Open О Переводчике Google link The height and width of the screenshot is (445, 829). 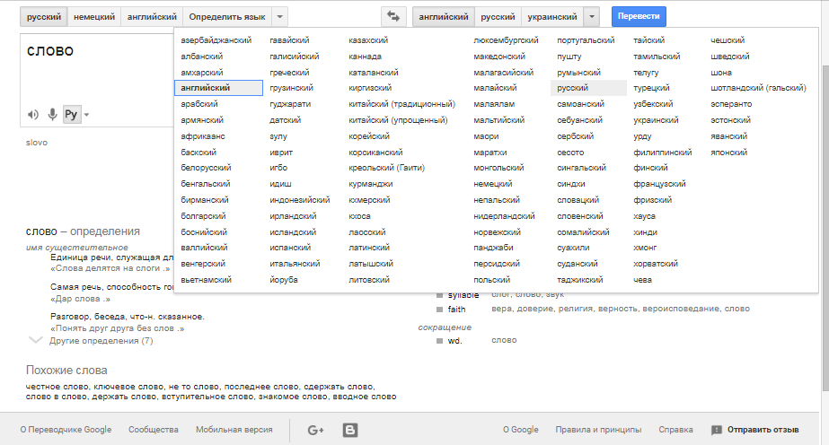pyautogui.click(x=66, y=430)
